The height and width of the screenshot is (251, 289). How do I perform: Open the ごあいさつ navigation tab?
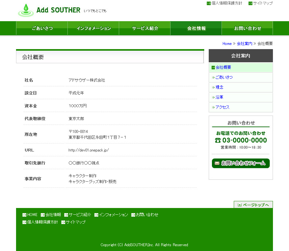42,28
